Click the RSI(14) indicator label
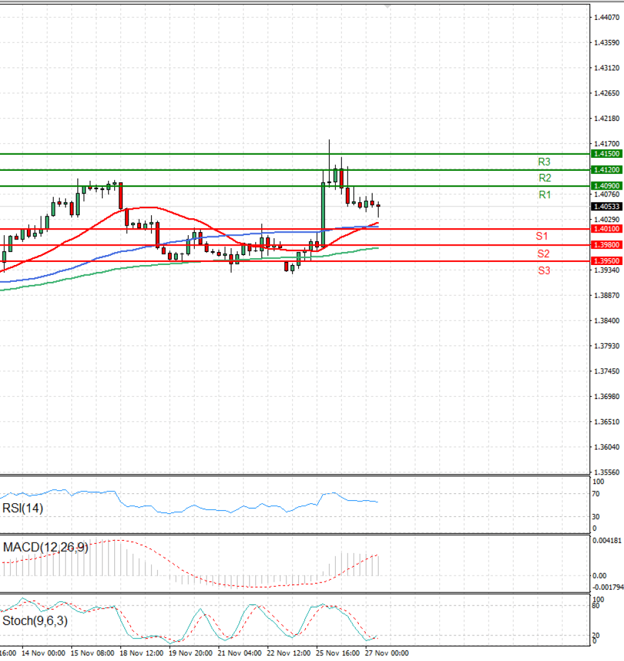The image size is (624, 661). pos(23,508)
